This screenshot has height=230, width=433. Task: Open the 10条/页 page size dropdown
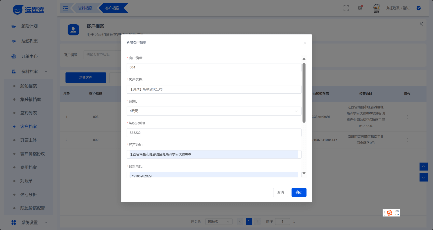click(x=219, y=221)
